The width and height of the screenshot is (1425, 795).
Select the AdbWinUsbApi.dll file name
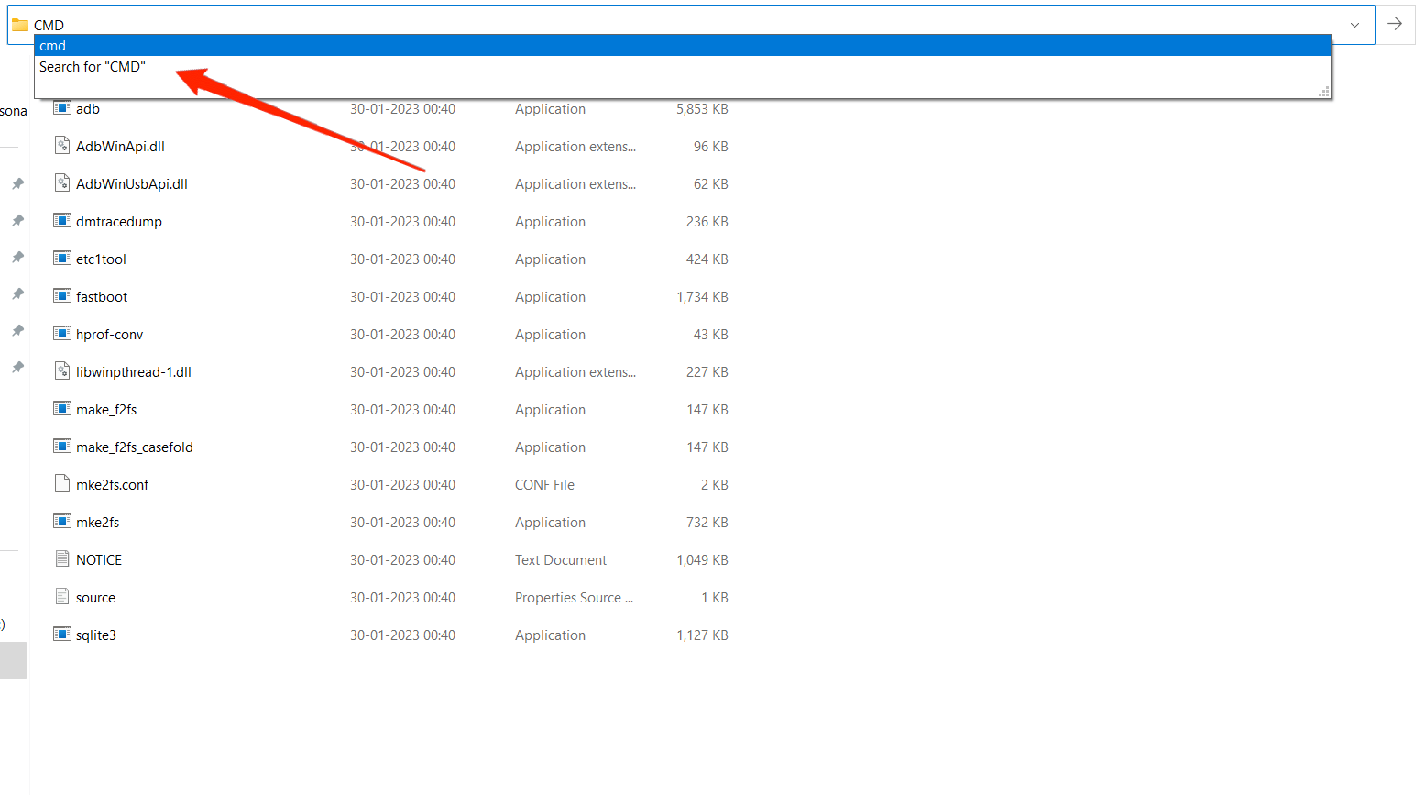(x=132, y=184)
